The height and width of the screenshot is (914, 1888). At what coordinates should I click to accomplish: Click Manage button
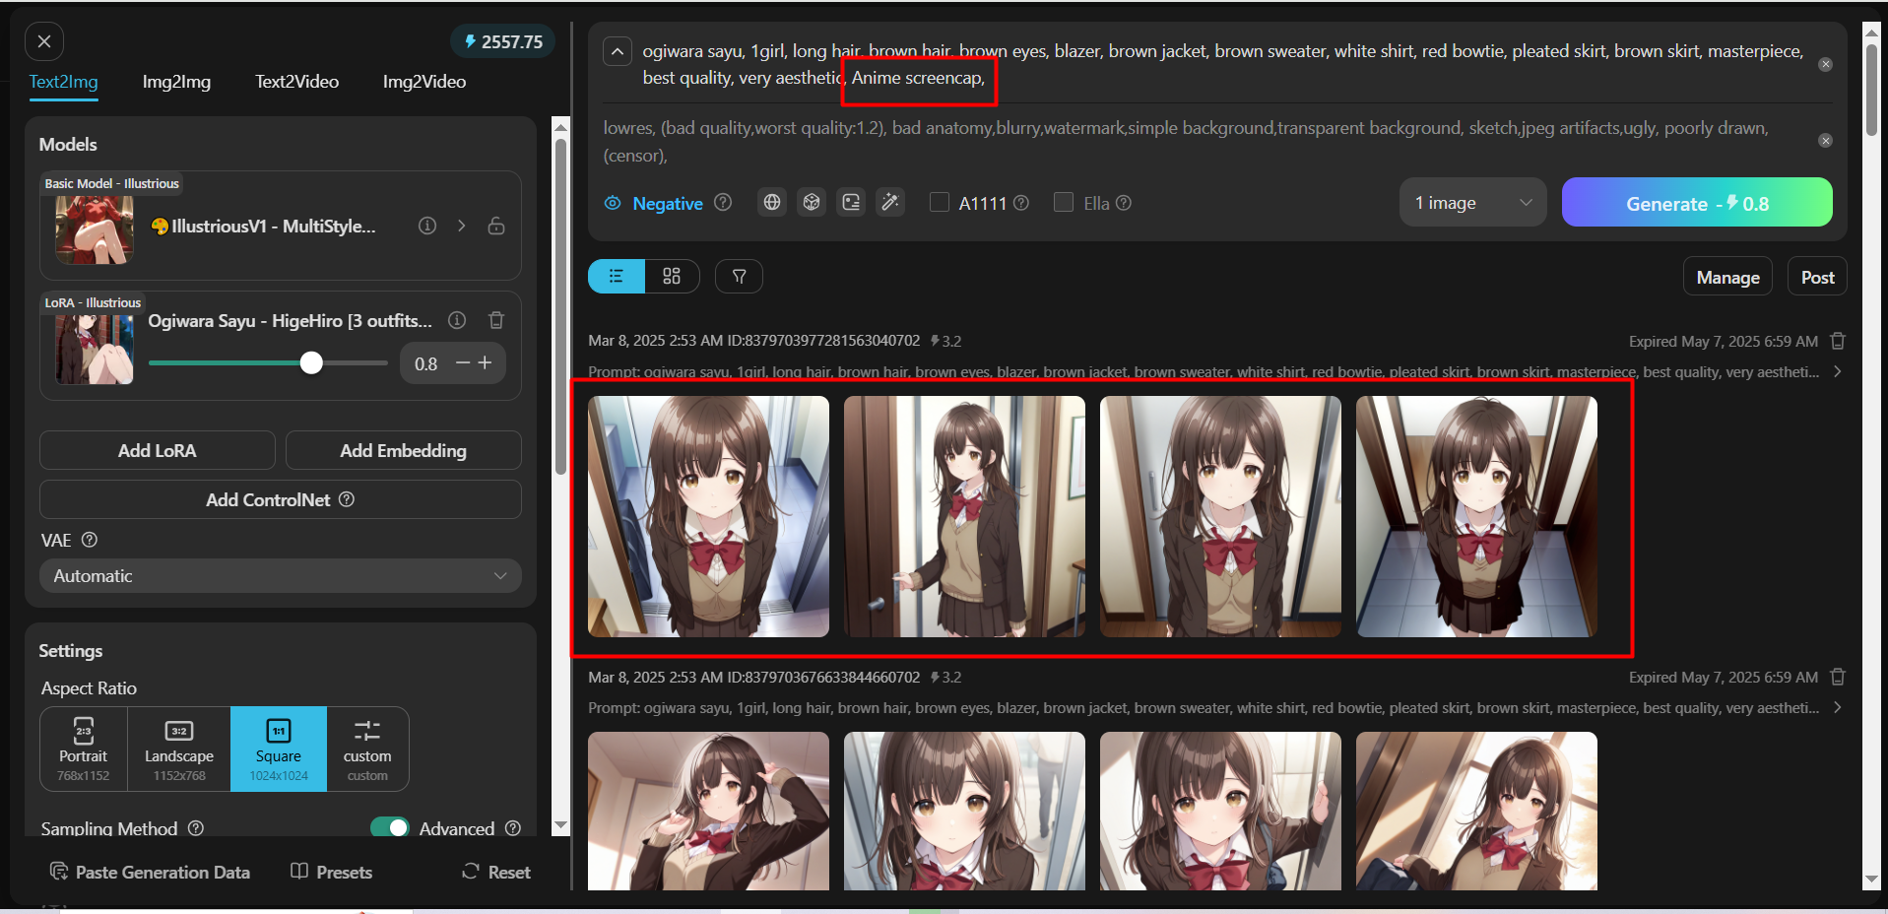pos(1727,277)
